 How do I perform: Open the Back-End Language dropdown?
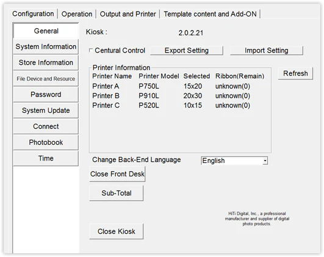(234, 161)
